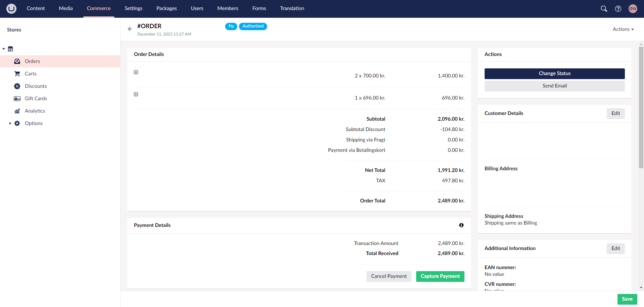Viewport: 644px width, 307px height.
Task: Open the user avatar in top right
Action: click(x=633, y=8)
